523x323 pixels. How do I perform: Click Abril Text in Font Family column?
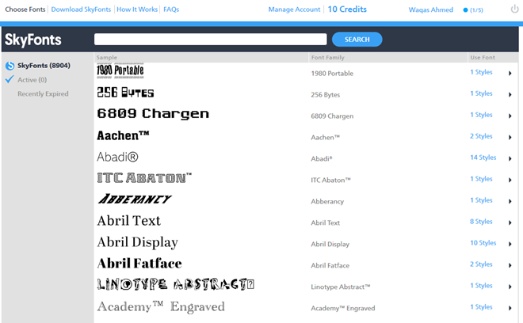click(325, 222)
